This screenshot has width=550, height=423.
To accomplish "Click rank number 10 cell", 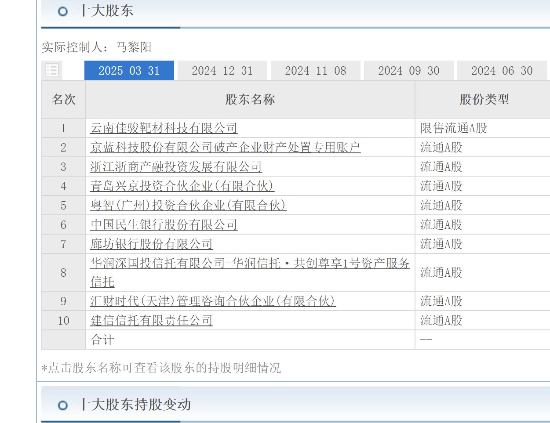I will (64, 320).
